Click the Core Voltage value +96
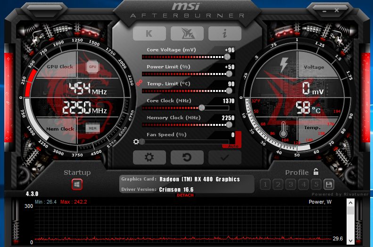 pyautogui.click(x=230, y=50)
